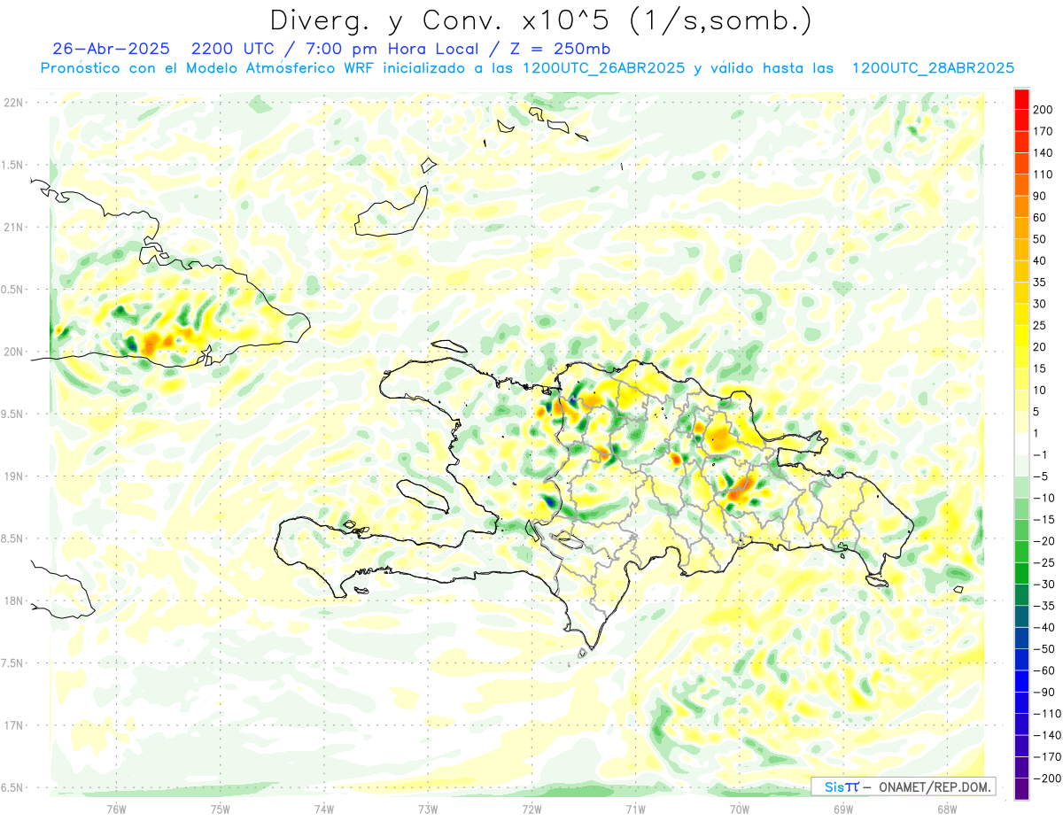Click colorbar value label '-40'
The image size is (1063, 821).
click(x=1045, y=627)
